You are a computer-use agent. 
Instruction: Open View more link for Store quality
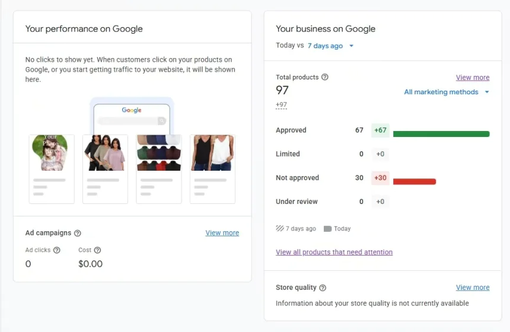pyautogui.click(x=473, y=288)
